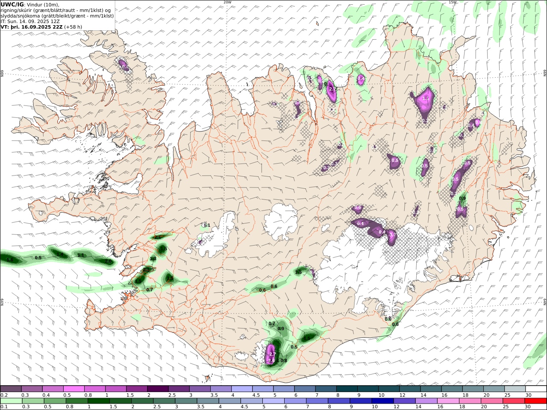547x410 pixels.
Task: Click the forecast offset '(+58 h)'
Action: click(73, 26)
